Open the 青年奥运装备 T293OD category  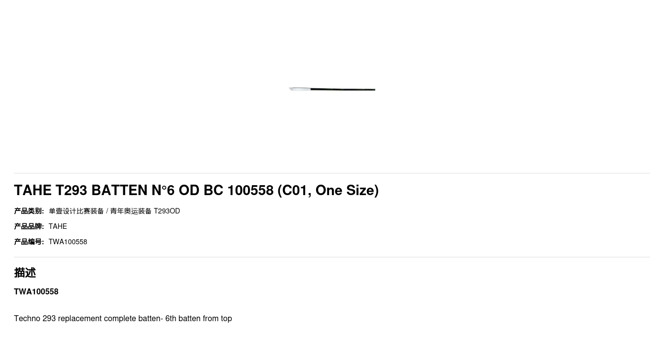click(x=145, y=211)
